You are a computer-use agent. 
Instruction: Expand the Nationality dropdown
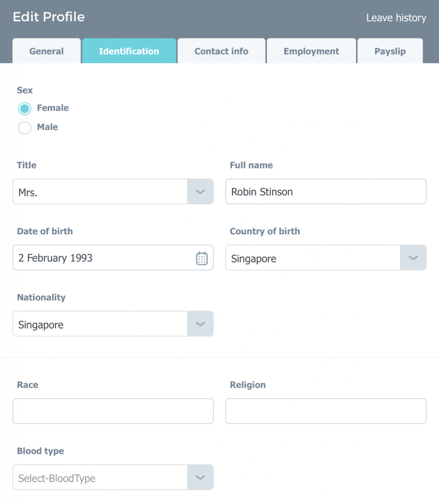coord(200,324)
